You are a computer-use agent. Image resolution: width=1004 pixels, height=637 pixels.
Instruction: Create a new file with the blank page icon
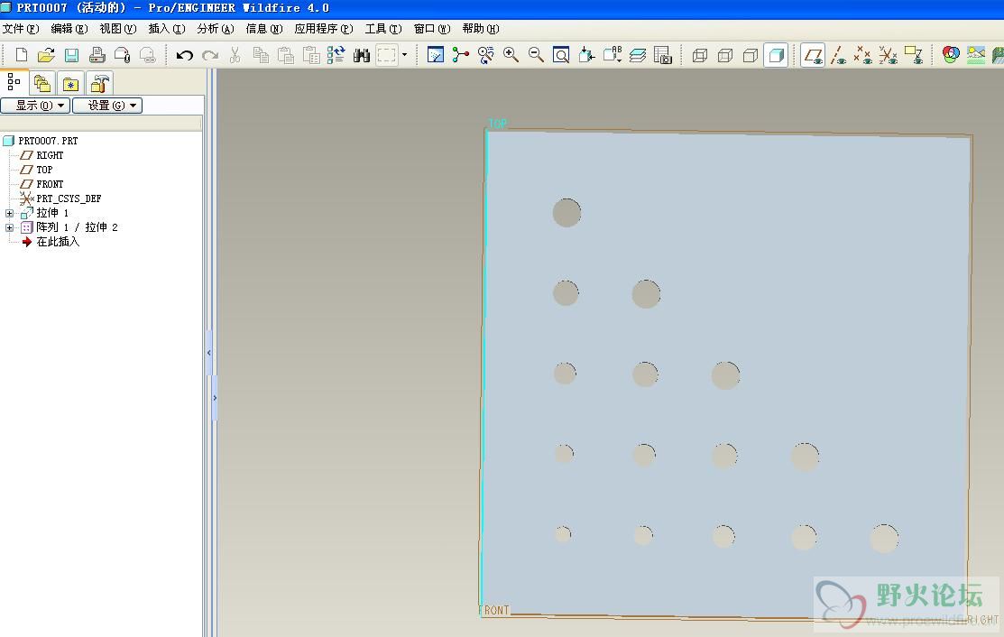point(21,55)
